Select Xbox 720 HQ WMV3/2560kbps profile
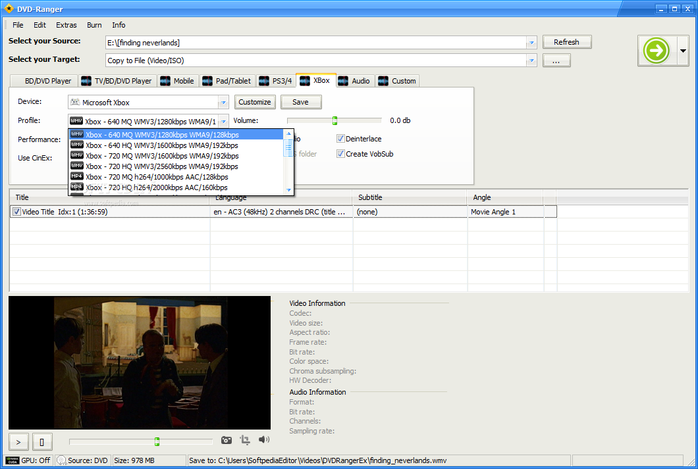 click(176, 166)
